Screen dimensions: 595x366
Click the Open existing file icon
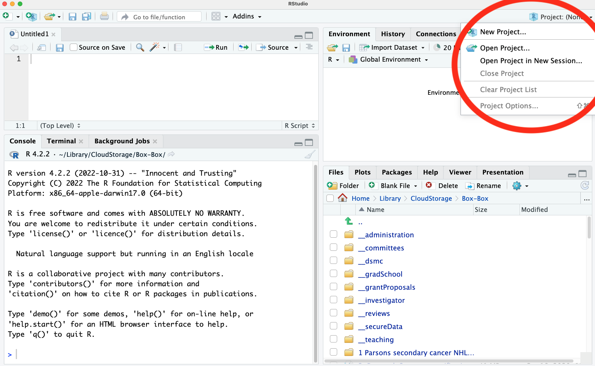[x=49, y=17]
